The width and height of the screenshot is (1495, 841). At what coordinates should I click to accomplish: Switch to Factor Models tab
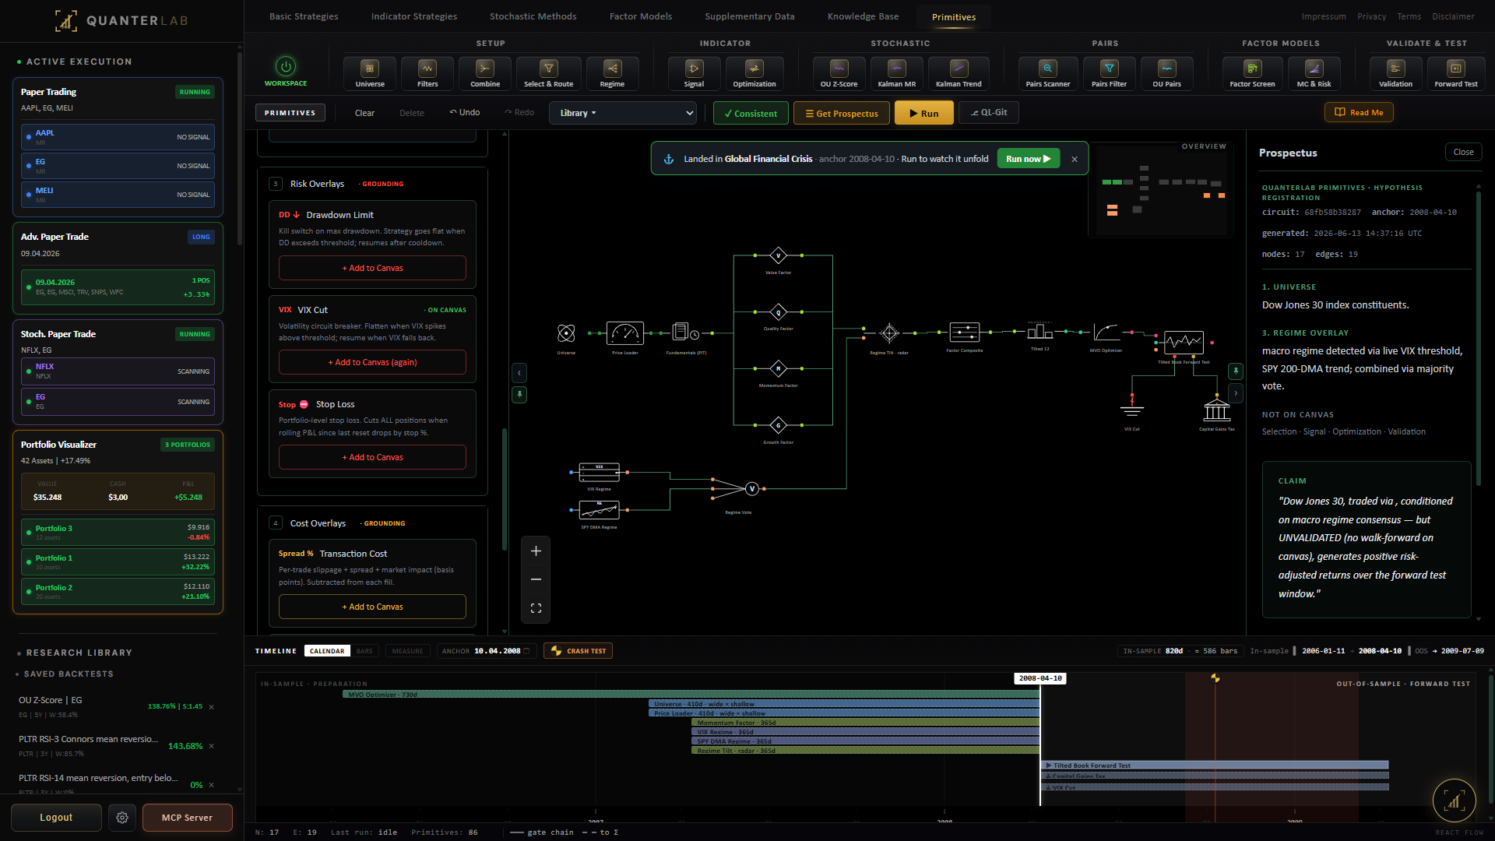(641, 16)
